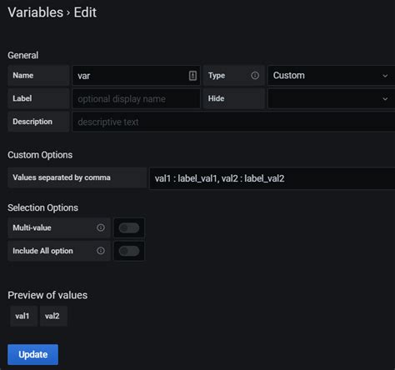Click the Include All option info icon
The width and height of the screenshot is (395, 370).
coord(101,251)
